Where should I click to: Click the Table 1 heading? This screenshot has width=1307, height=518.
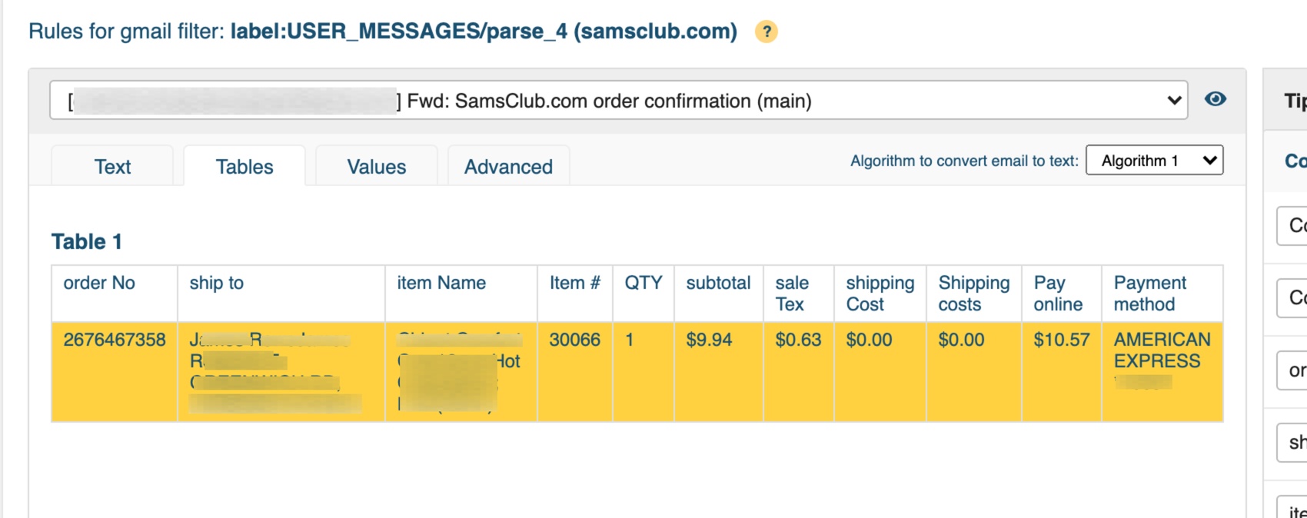pos(87,242)
